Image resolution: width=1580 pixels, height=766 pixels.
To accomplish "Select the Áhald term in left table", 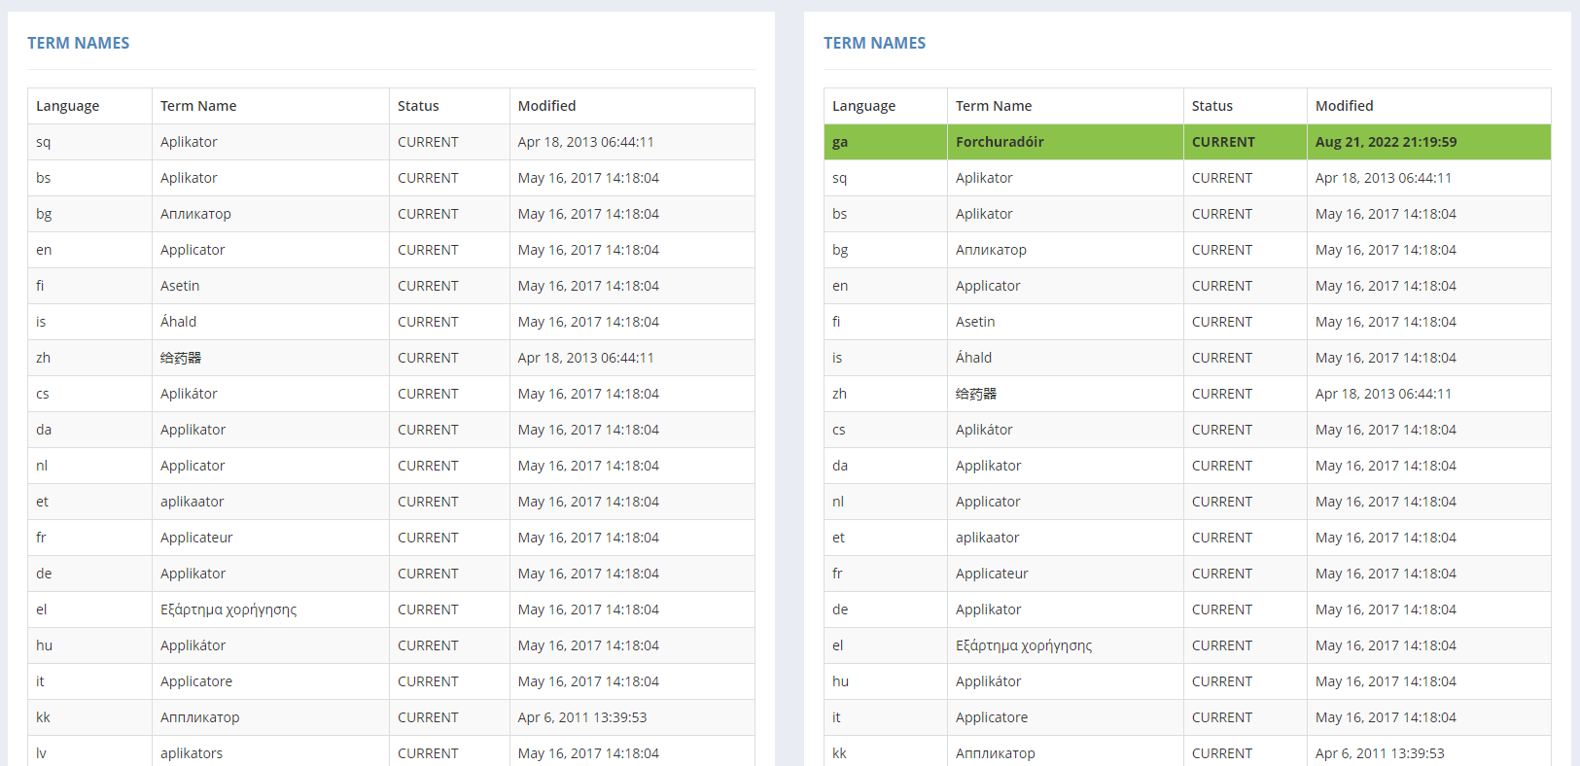I will tap(179, 322).
